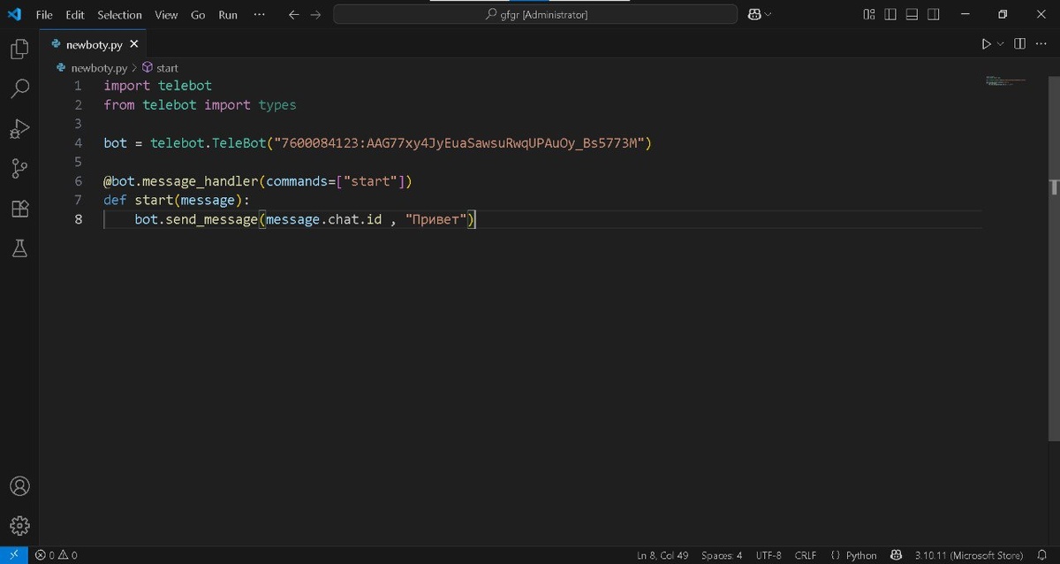
Task: Toggle the secondary side bar
Action: click(x=934, y=14)
